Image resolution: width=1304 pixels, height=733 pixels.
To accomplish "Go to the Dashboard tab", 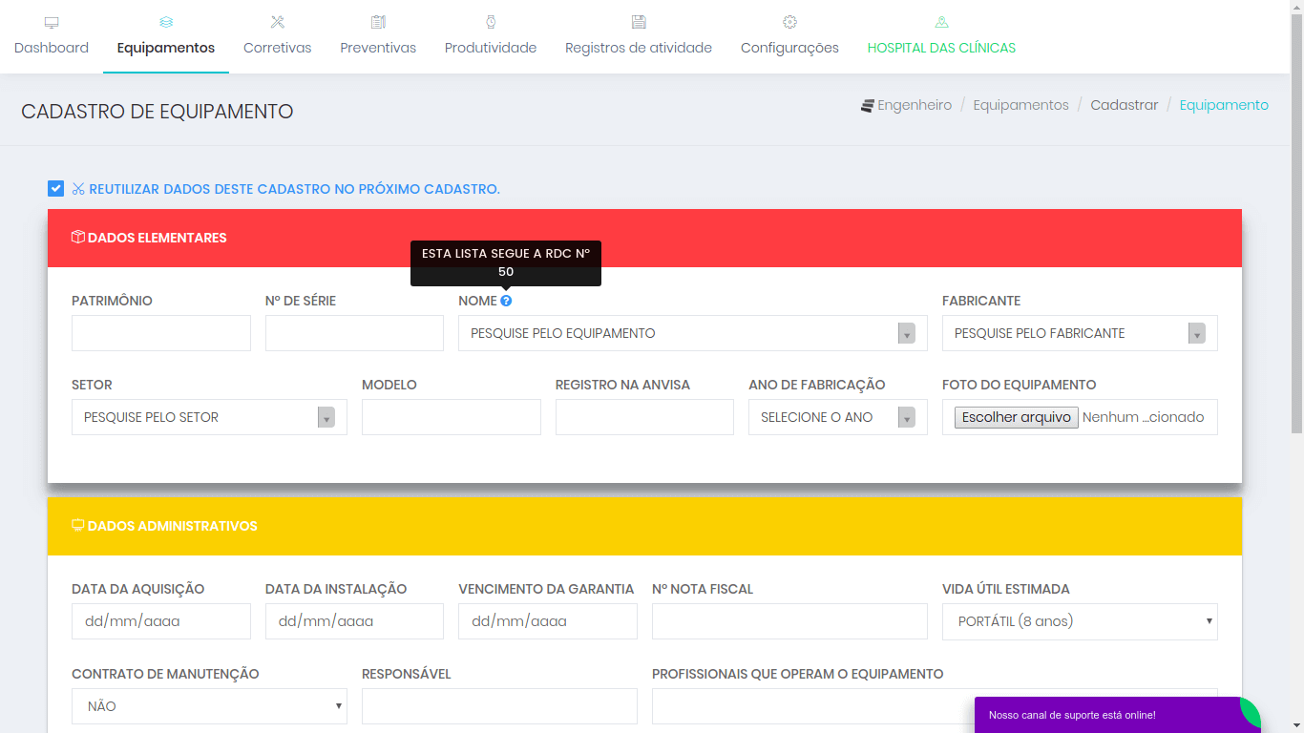I will click(x=52, y=36).
